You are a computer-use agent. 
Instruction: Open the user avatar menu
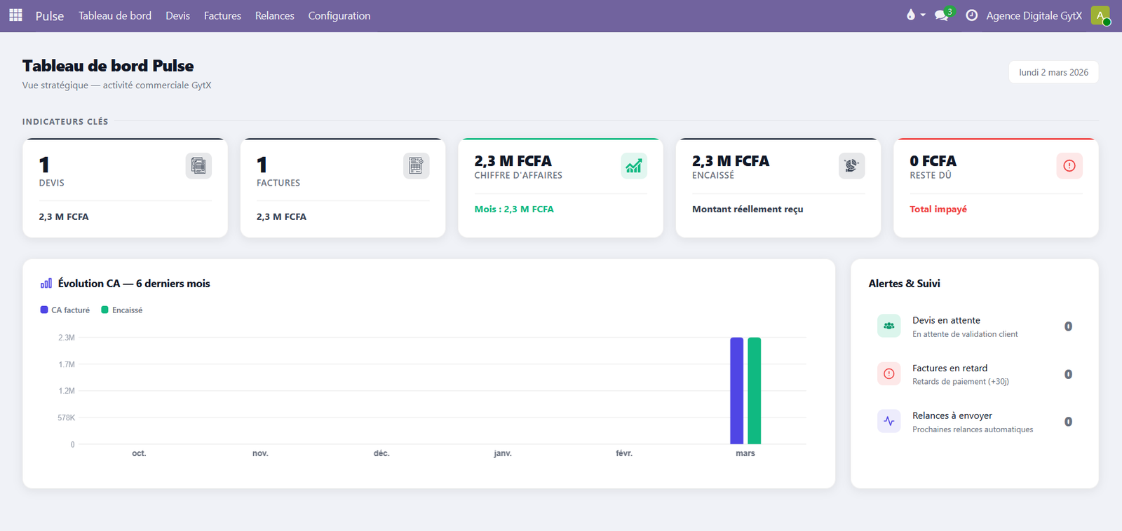tap(1100, 15)
